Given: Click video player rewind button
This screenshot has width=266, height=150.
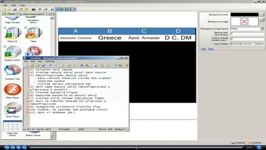Looking at the screenshot, I should (x=13, y=147).
